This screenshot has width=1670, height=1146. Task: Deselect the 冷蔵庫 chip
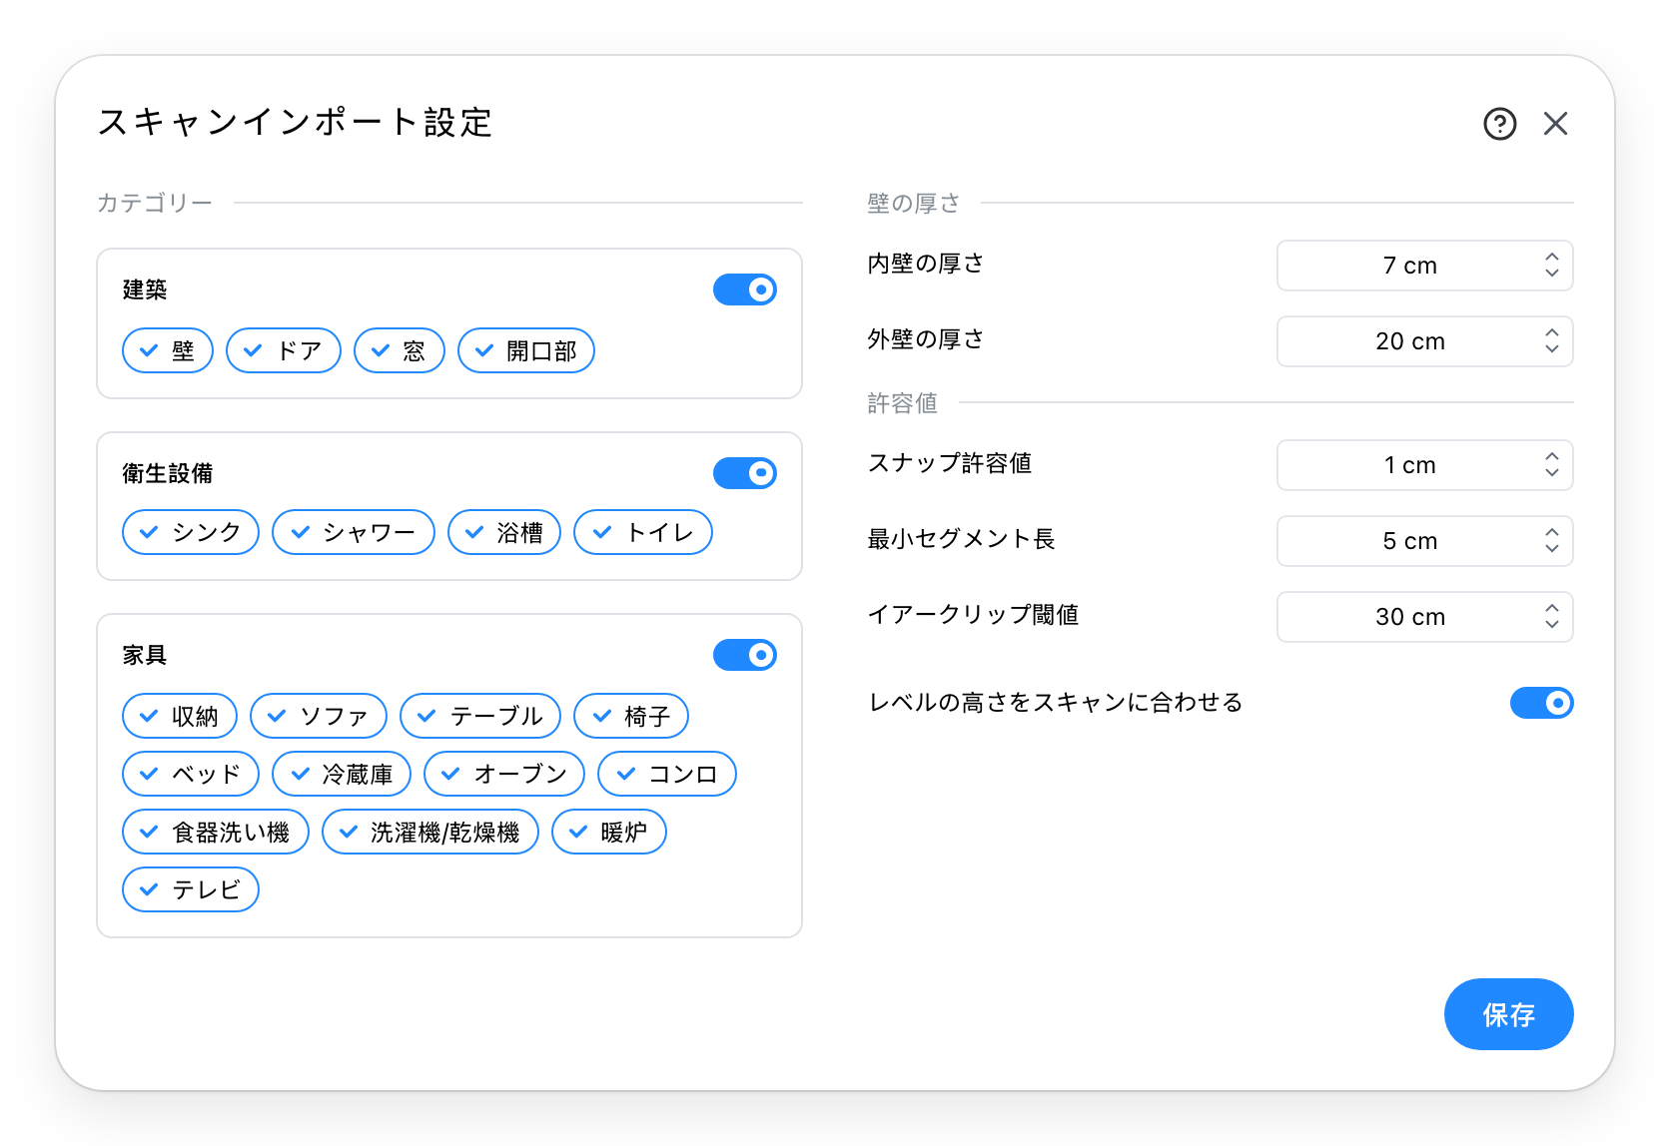coord(342,774)
